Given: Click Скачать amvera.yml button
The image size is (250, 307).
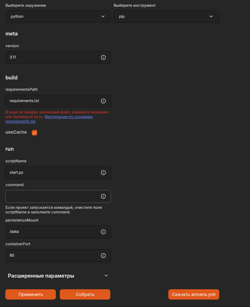Looking at the screenshot, I should click(x=194, y=295).
